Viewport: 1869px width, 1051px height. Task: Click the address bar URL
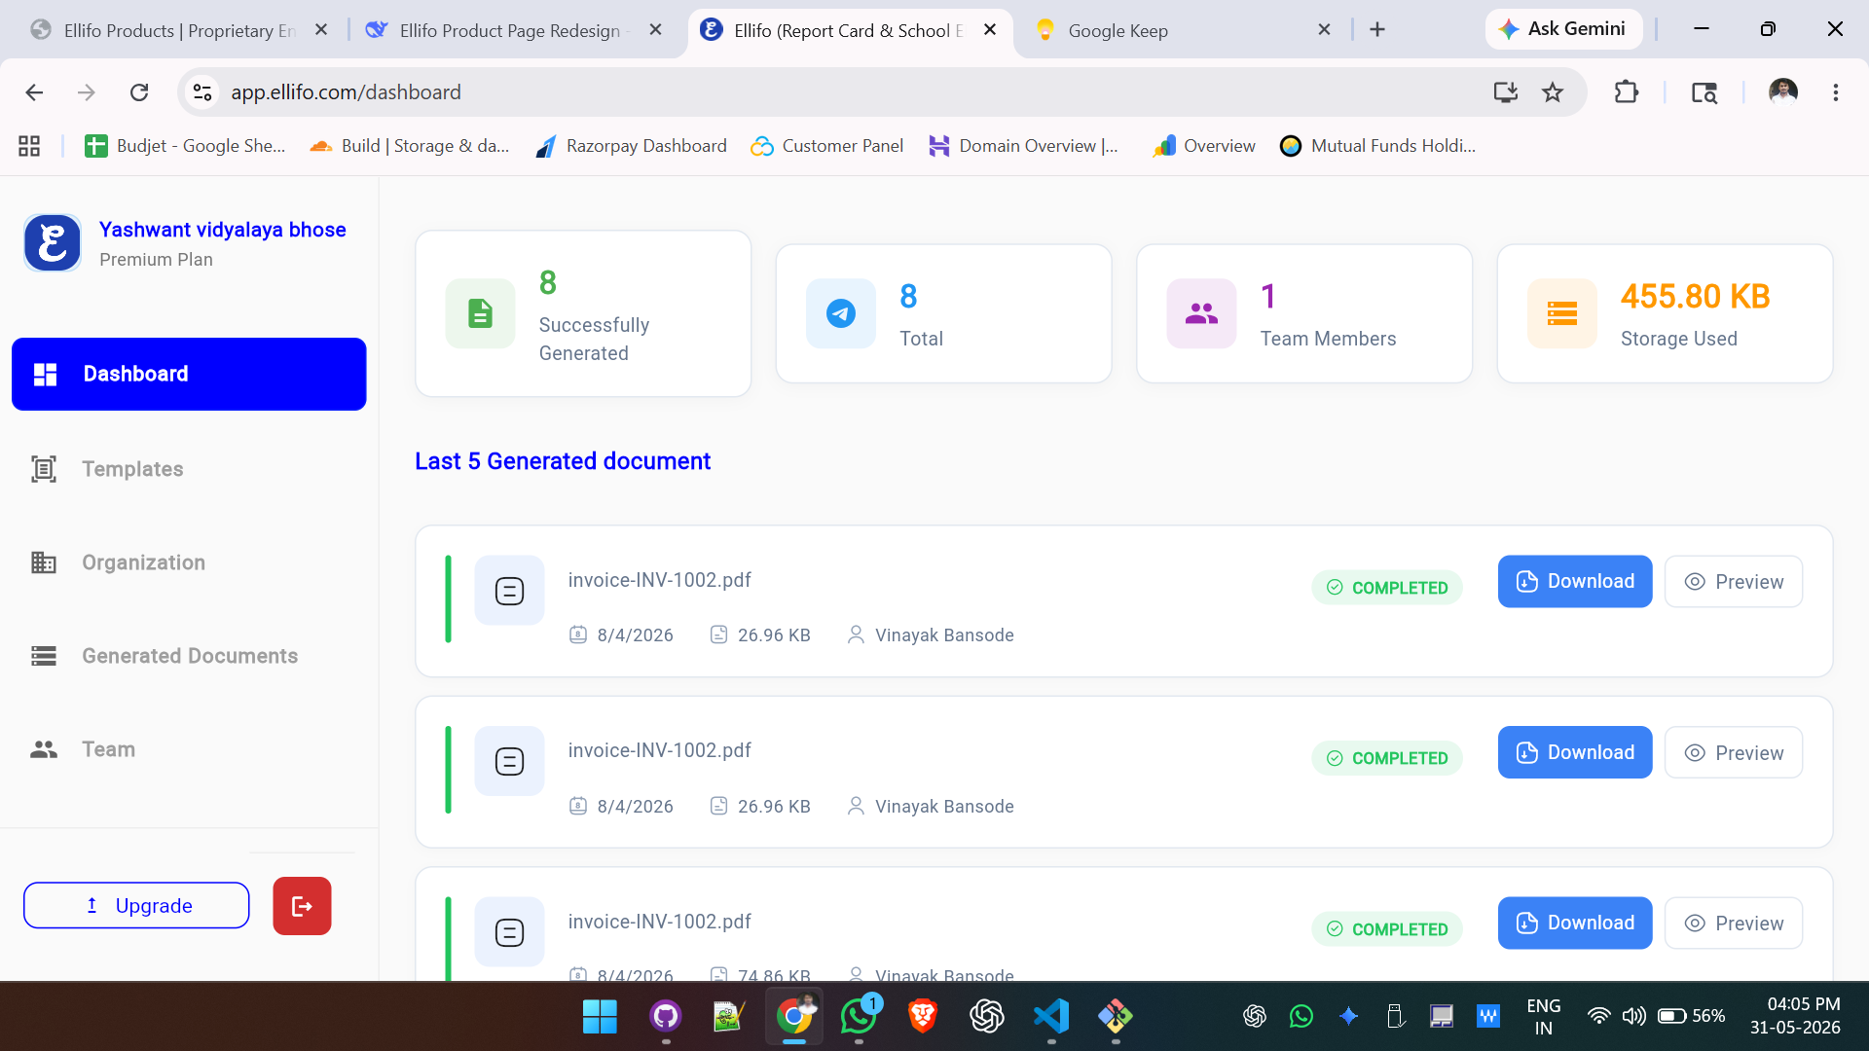pos(346,92)
